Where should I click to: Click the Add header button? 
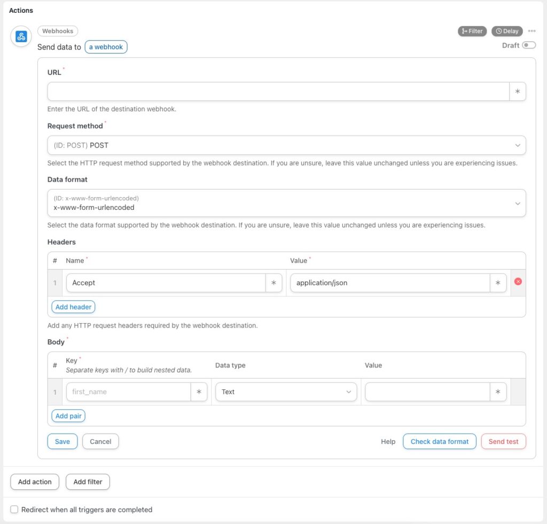(x=73, y=307)
